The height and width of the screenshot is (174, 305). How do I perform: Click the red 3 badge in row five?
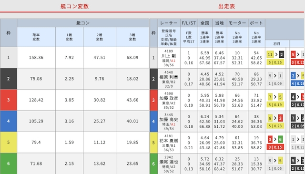coord(270,139)
